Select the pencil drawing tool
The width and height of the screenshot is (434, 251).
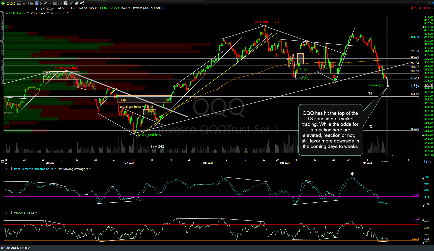tap(71, 3)
